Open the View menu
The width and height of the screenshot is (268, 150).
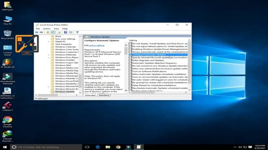(56, 29)
